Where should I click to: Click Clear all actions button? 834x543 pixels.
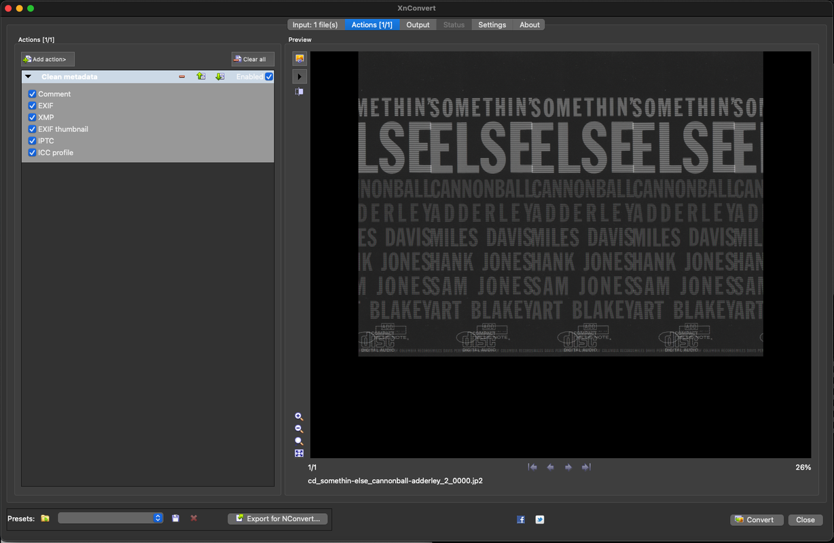[253, 59]
